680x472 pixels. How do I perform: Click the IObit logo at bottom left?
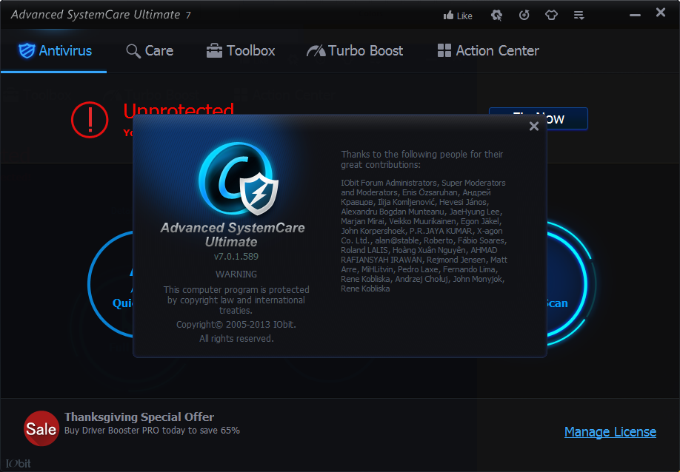[19, 463]
